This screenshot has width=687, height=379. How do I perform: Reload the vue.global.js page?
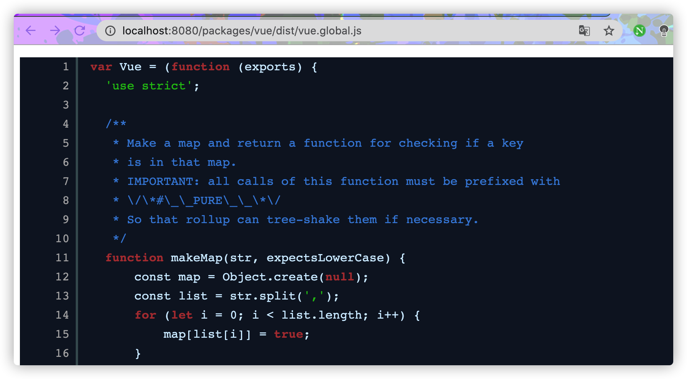point(80,31)
